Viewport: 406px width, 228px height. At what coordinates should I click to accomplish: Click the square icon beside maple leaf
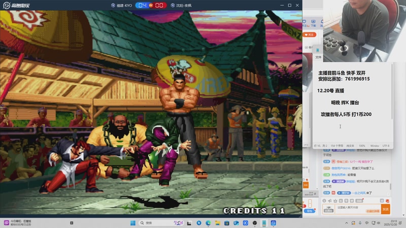pos(382,201)
